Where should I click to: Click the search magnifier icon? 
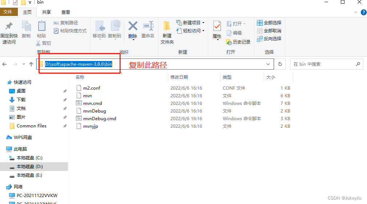tap(358, 64)
